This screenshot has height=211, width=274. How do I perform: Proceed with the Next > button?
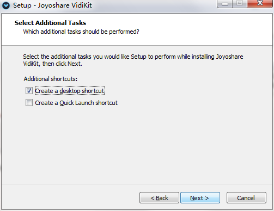200,198
